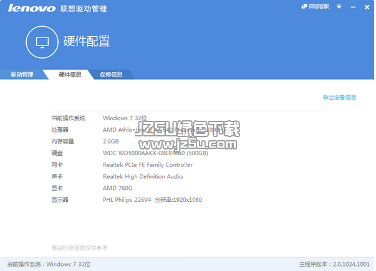Click the 离线检测信息仅供参考 note

click(79, 248)
